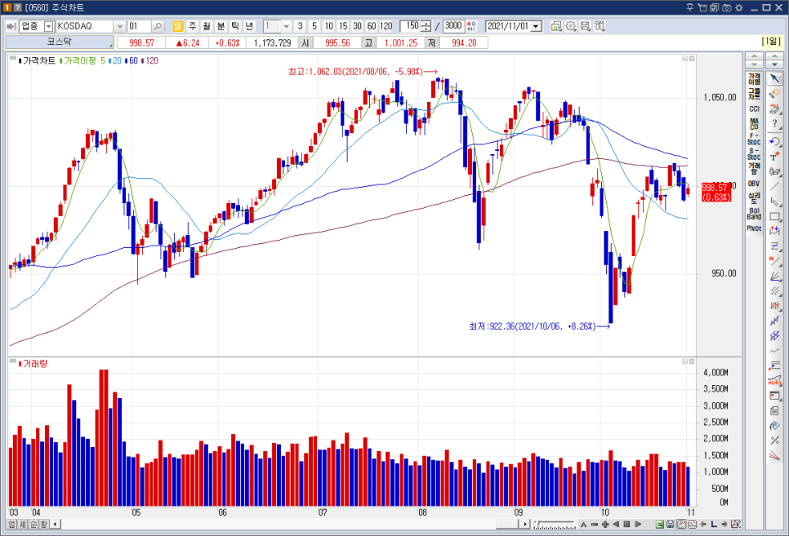789x536 pixels.
Task: Toggle the chart view icon with red line at bottom
Action: pos(692,525)
